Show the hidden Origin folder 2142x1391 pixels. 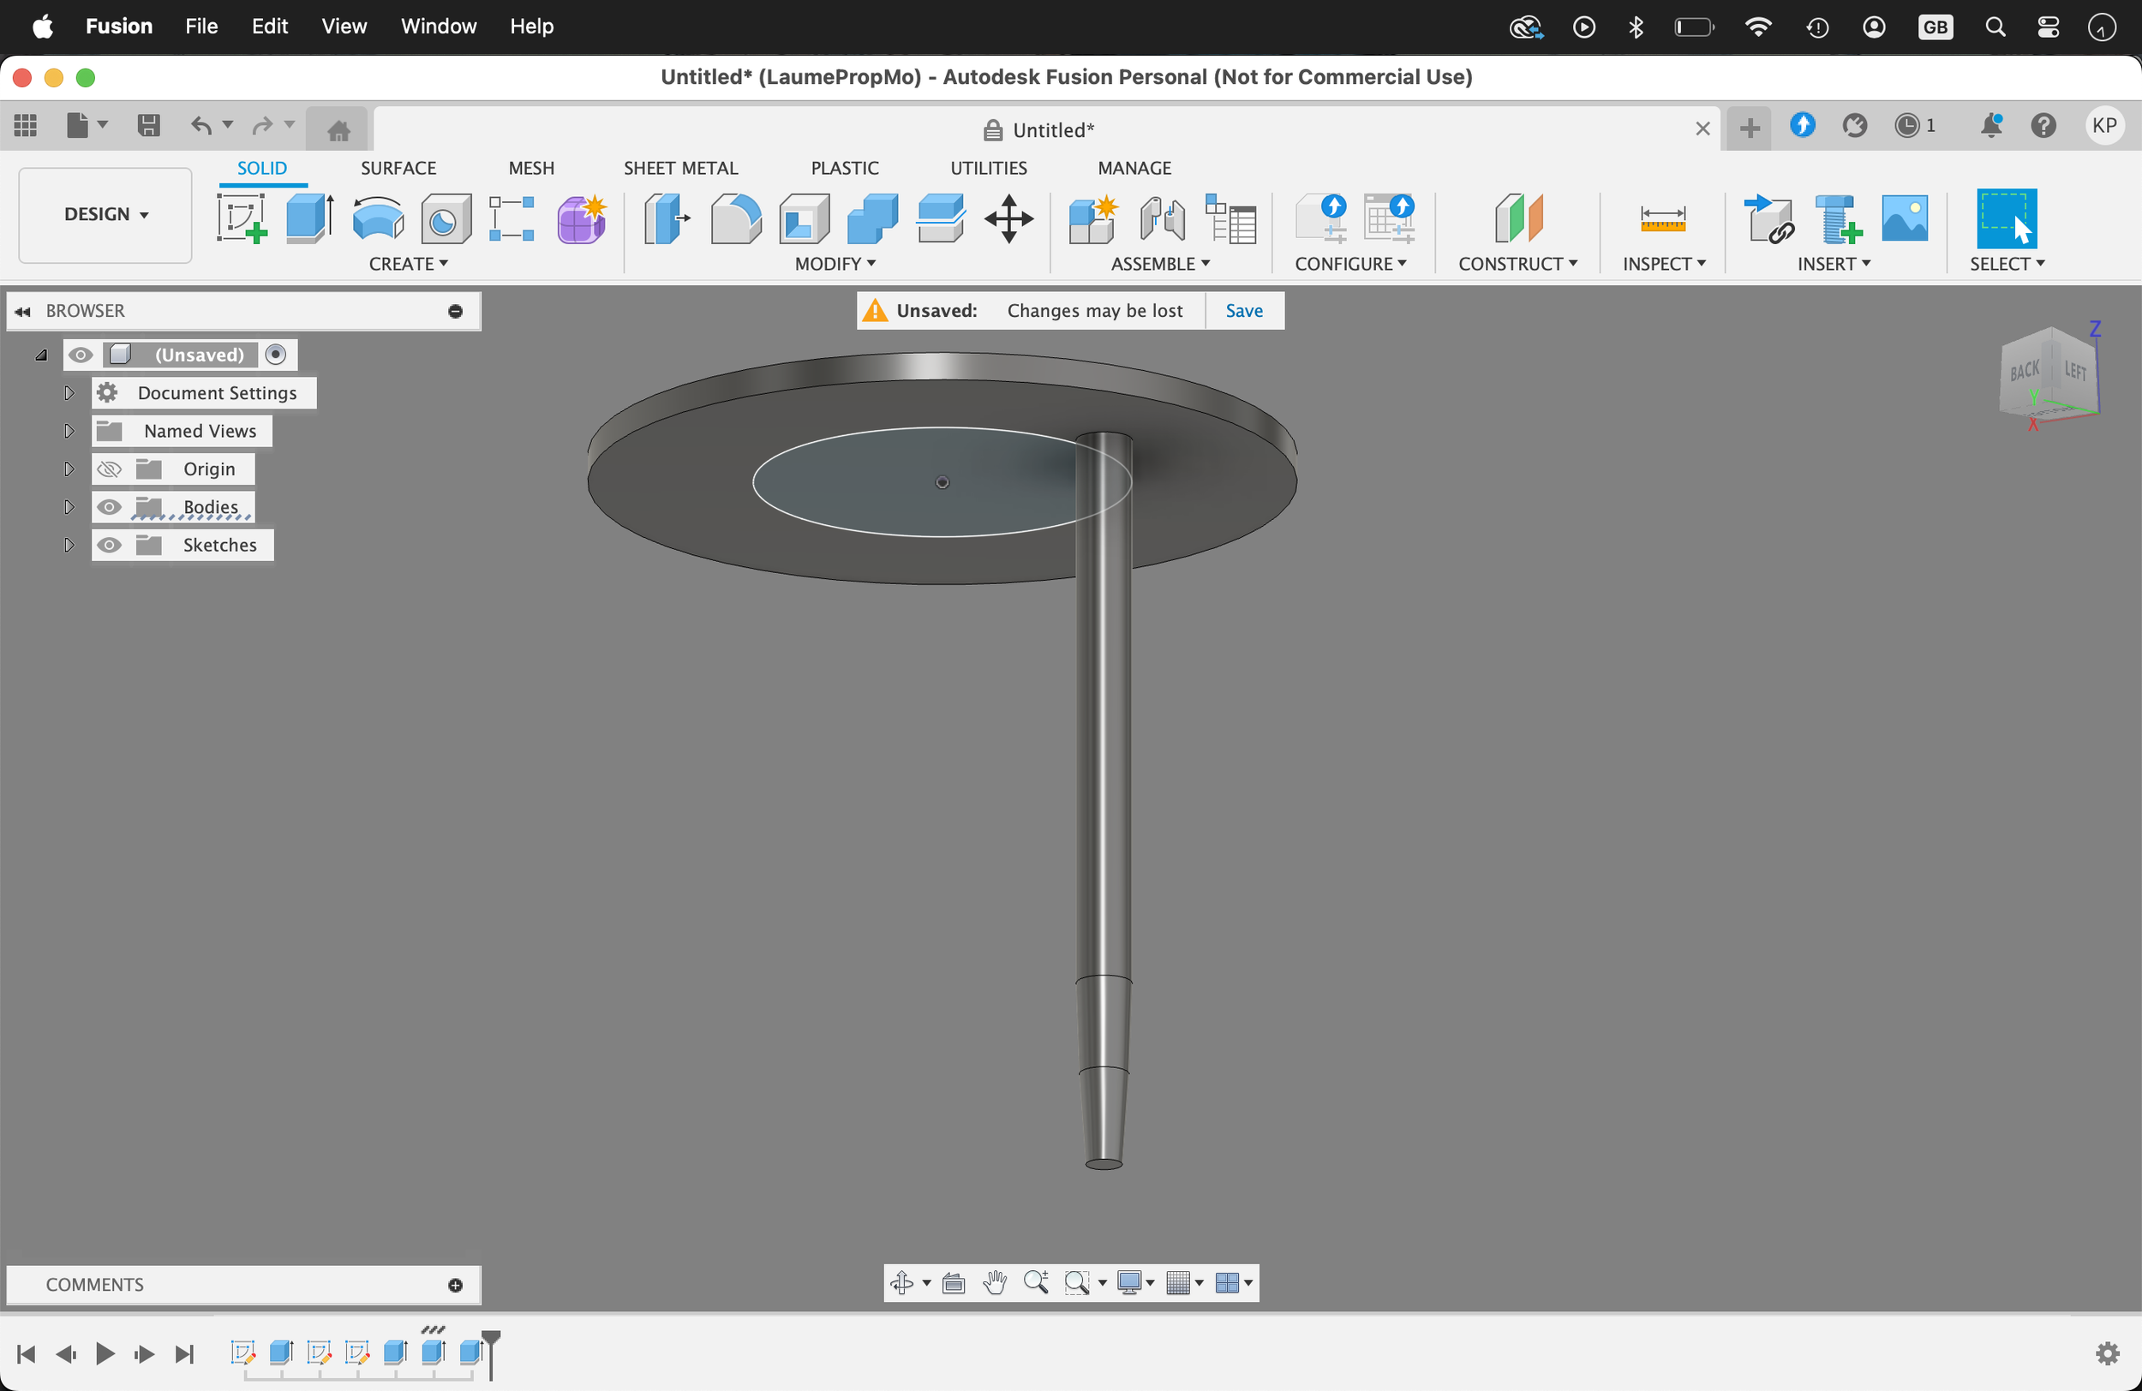point(110,469)
